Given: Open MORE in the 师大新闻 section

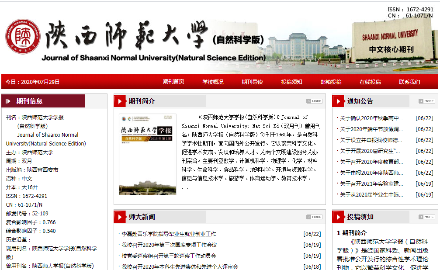Looking at the screenshot, I should [x=314, y=217].
